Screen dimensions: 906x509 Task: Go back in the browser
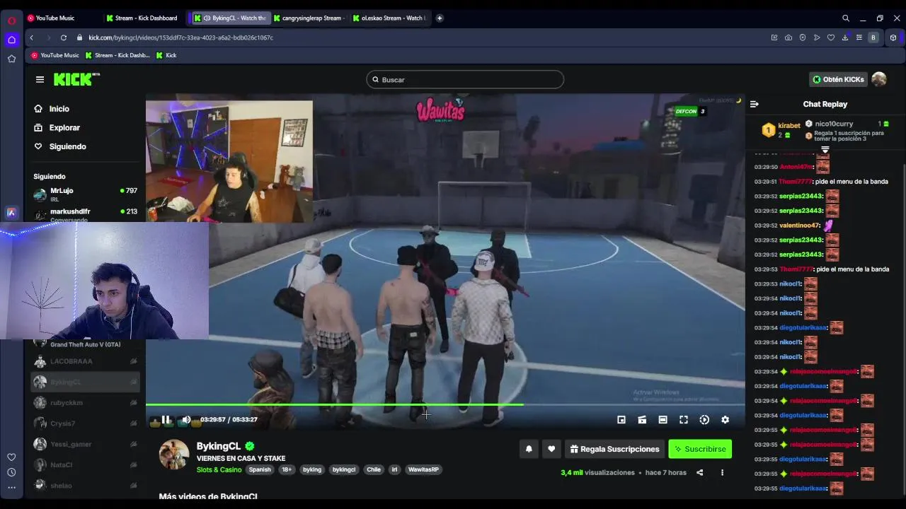pos(31,37)
